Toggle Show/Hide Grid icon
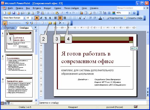Screen dimensions: 150x110 tap(109, 13)
